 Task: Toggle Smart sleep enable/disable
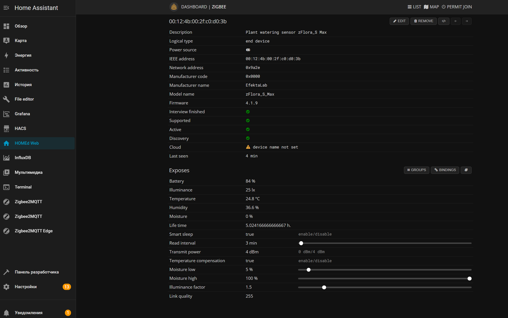pyautogui.click(x=315, y=234)
